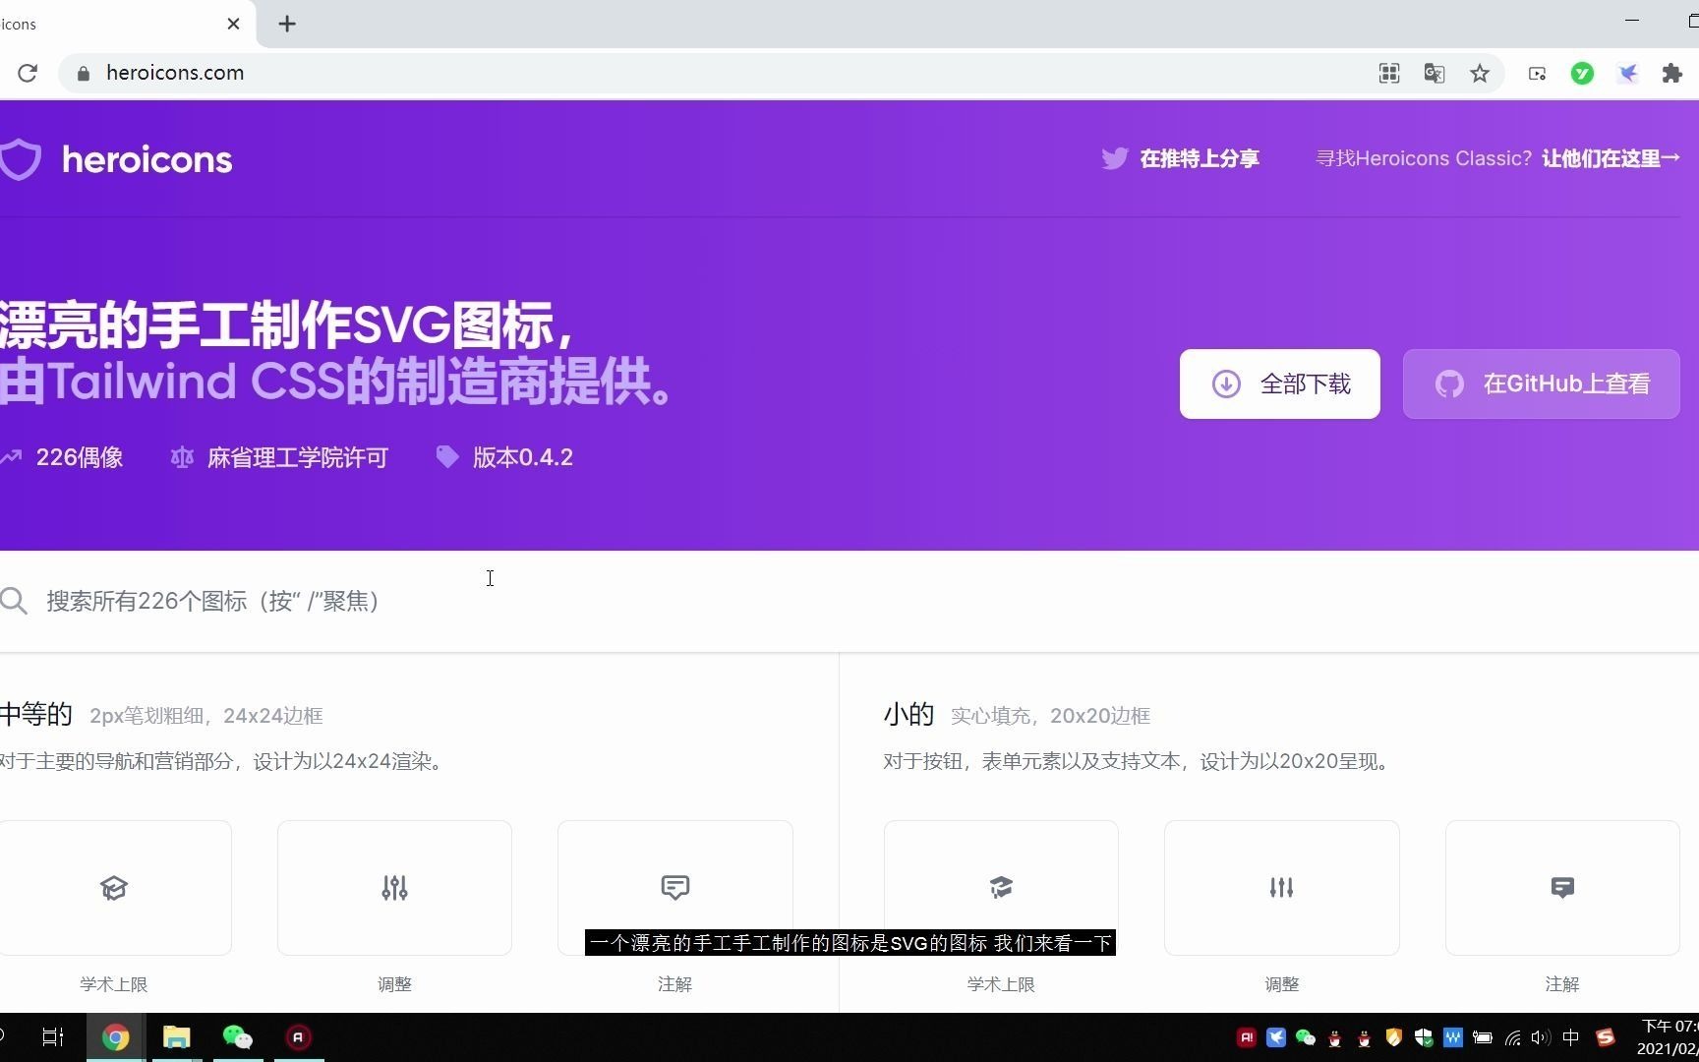Click the WeChat tray icon
This screenshot has height=1062, width=1699.
(x=1306, y=1037)
